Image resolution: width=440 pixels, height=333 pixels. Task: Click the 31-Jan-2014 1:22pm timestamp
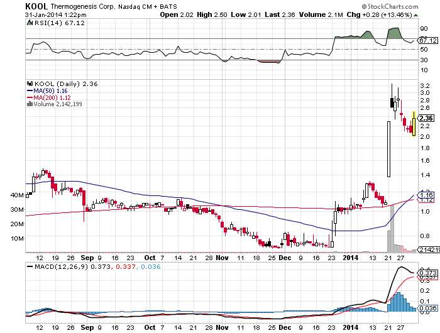(55, 15)
